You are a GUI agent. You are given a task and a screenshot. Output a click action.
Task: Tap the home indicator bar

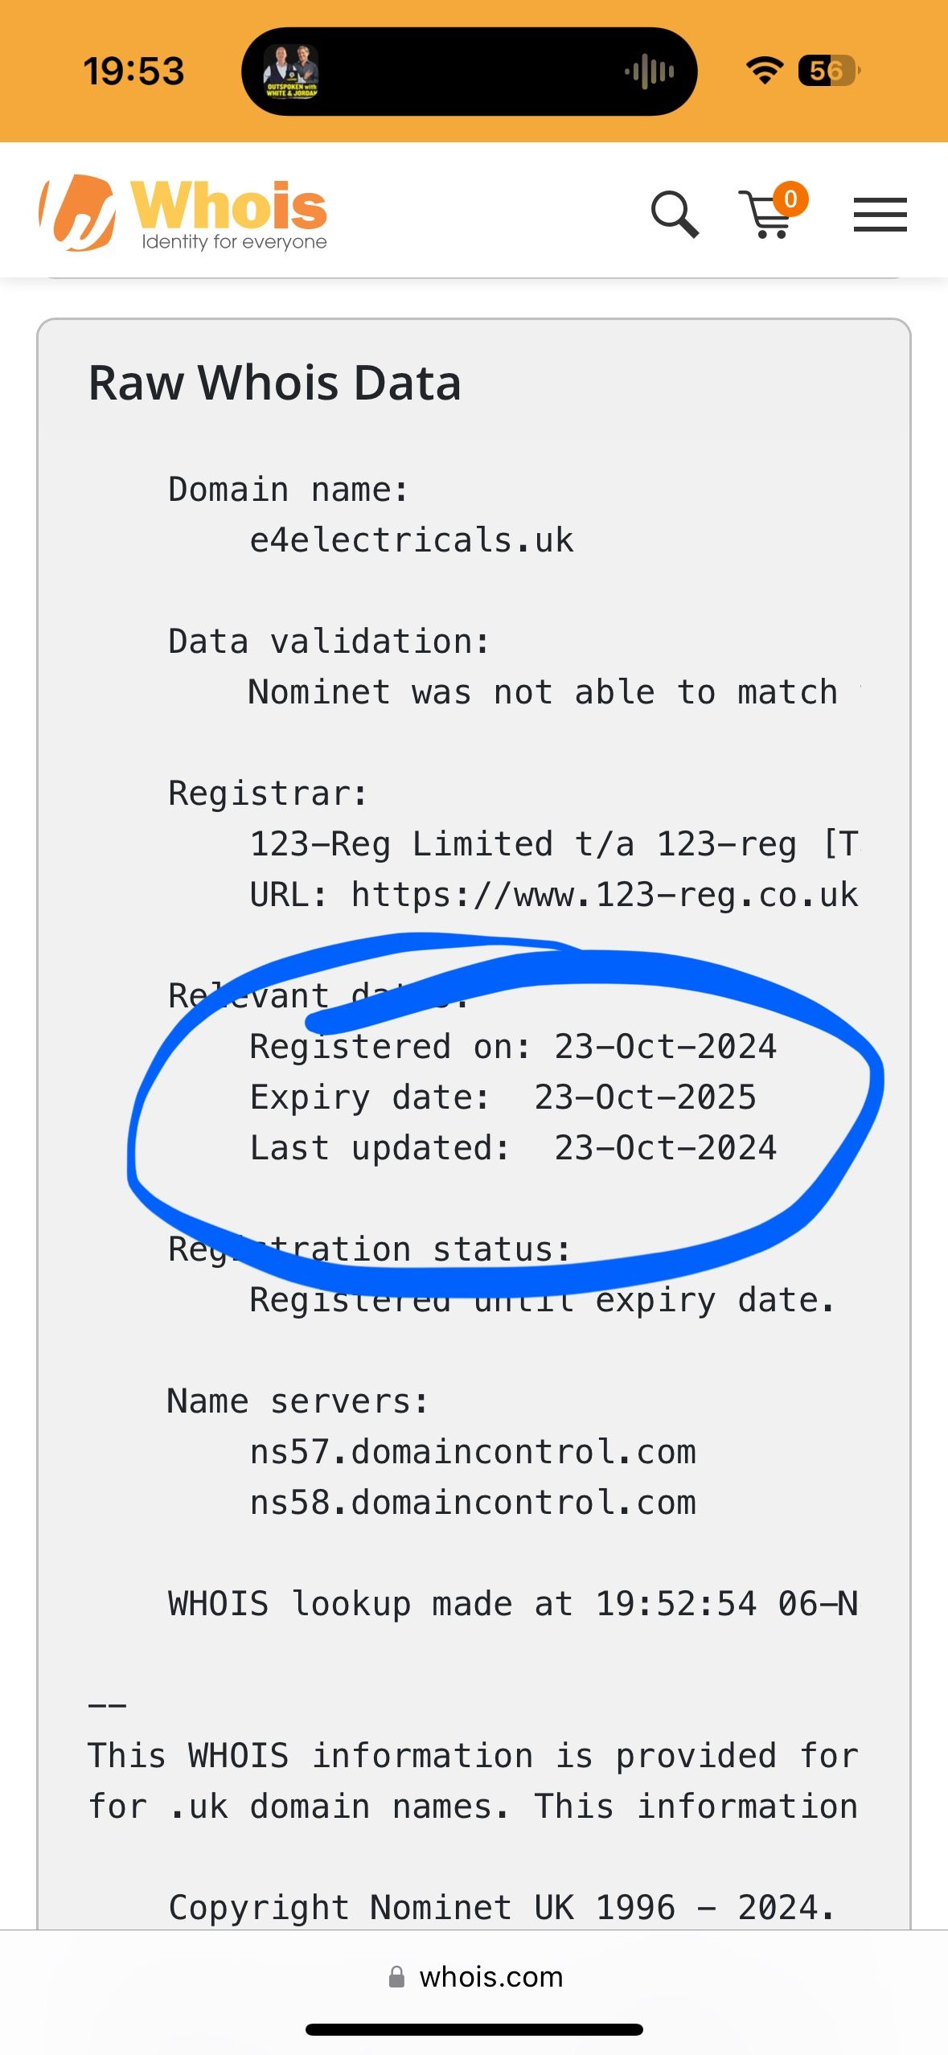tap(474, 2030)
